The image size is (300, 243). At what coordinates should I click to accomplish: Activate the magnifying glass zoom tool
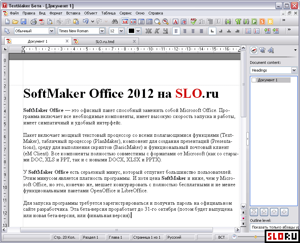157,22
